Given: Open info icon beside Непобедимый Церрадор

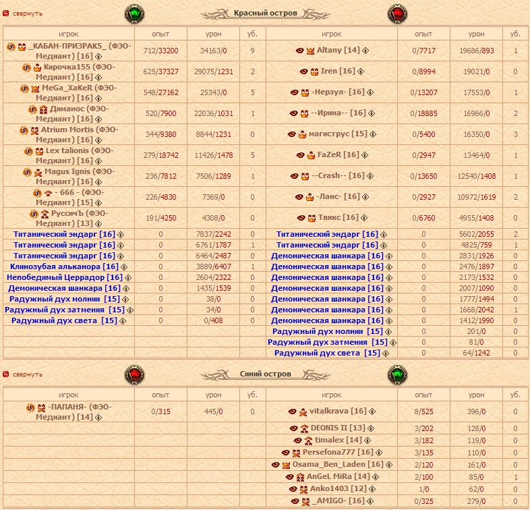Looking at the screenshot, I should [x=127, y=278].
